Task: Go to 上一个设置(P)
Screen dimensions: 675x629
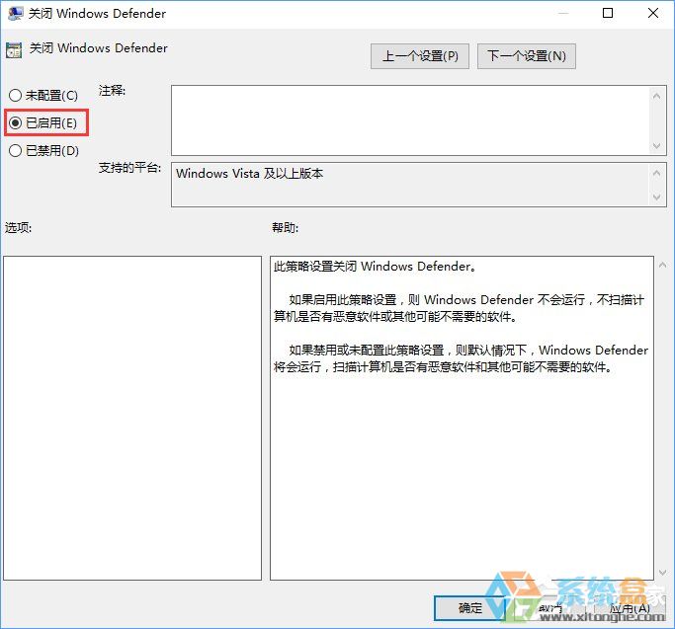Action: click(x=420, y=56)
